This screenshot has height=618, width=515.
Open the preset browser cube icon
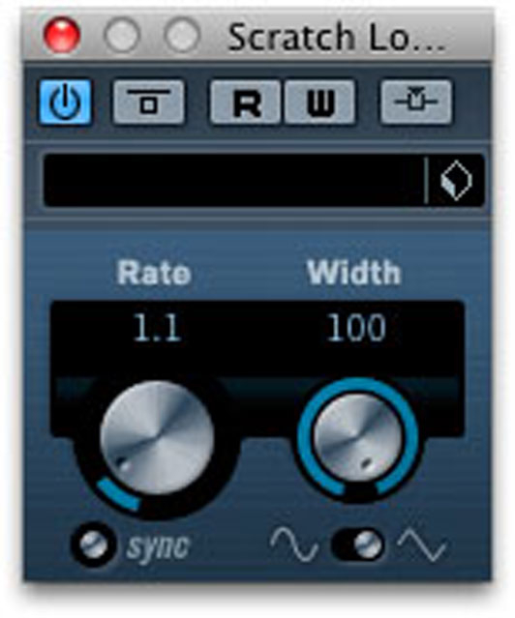tap(456, 181)
